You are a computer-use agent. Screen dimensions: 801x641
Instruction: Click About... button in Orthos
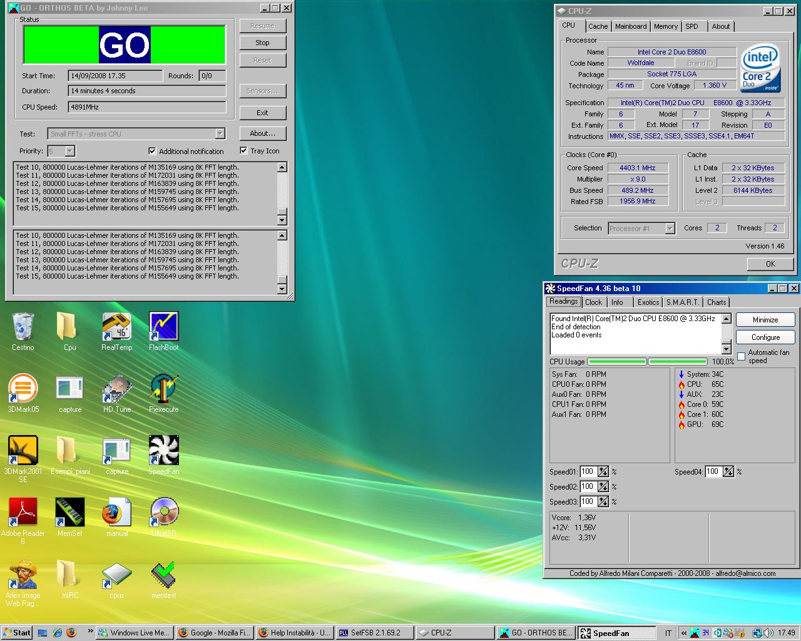(262, 133)
